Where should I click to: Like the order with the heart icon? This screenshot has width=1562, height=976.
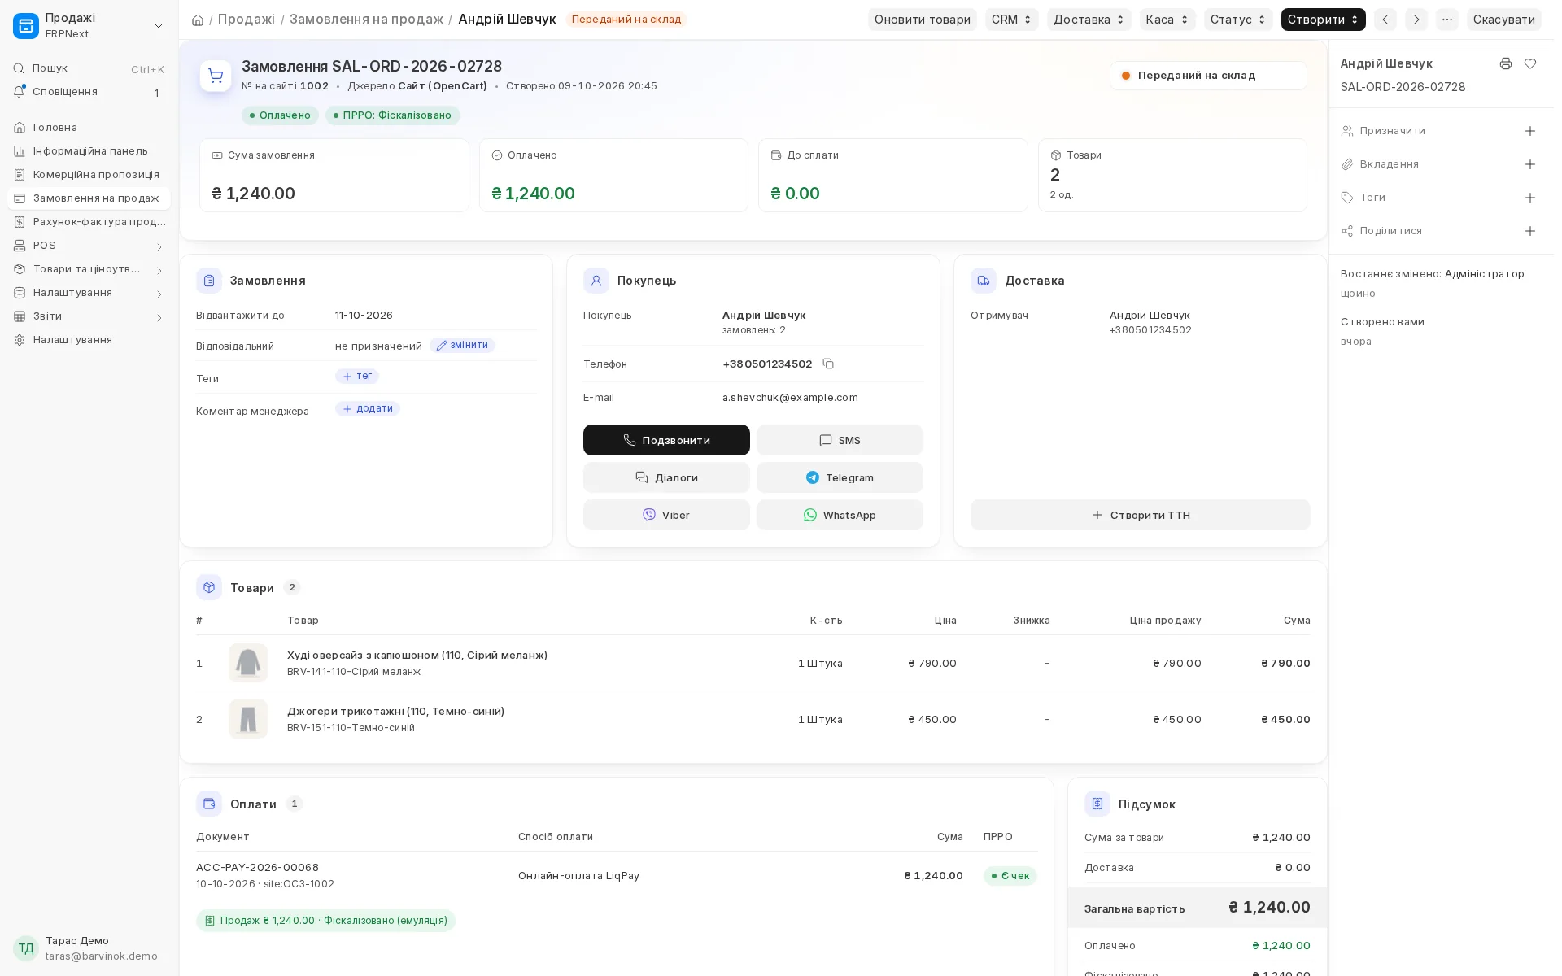[x=1530, y=63]
